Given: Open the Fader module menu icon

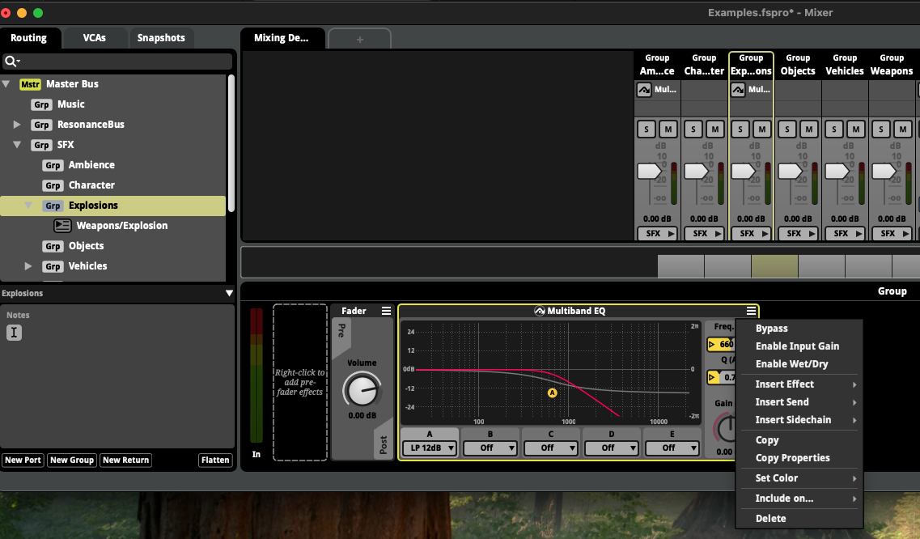Looking at the screenshot, I should tap(386, 311).
